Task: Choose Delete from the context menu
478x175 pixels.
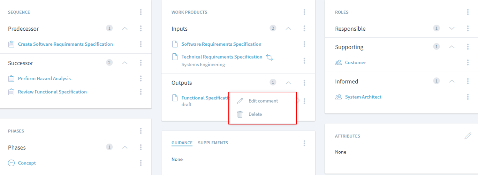Action: tap(255, 114)
